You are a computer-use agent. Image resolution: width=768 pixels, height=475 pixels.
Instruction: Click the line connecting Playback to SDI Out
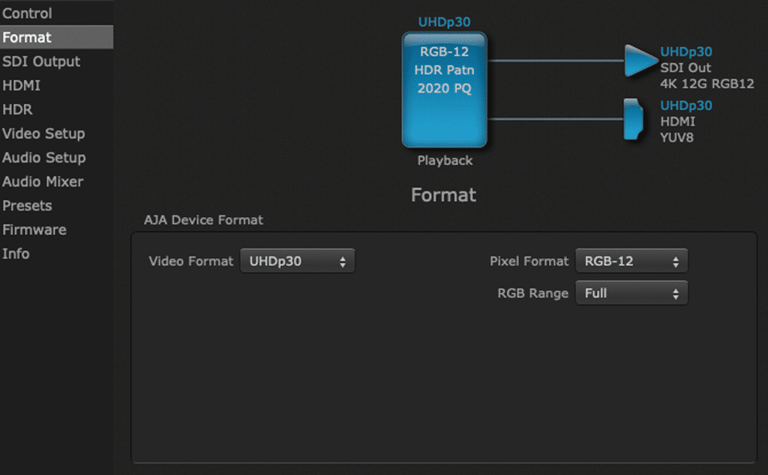coord(555,61)
